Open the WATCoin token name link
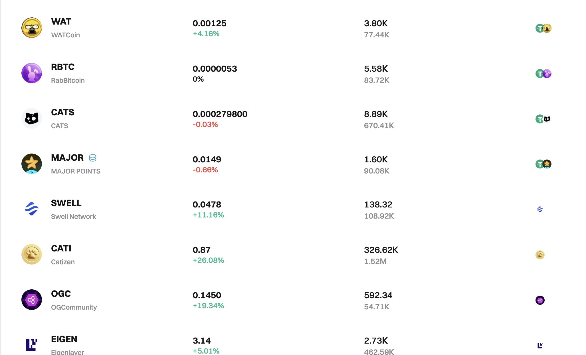586x355 pixels. [x=65, y=35]
